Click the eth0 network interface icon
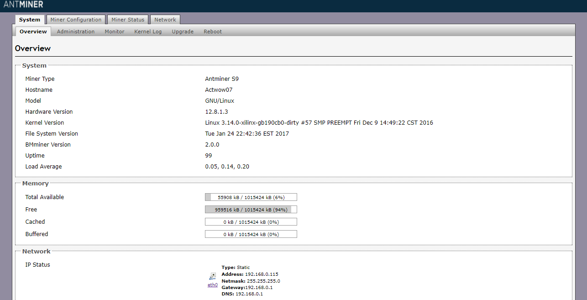 [x=213, y=276]
